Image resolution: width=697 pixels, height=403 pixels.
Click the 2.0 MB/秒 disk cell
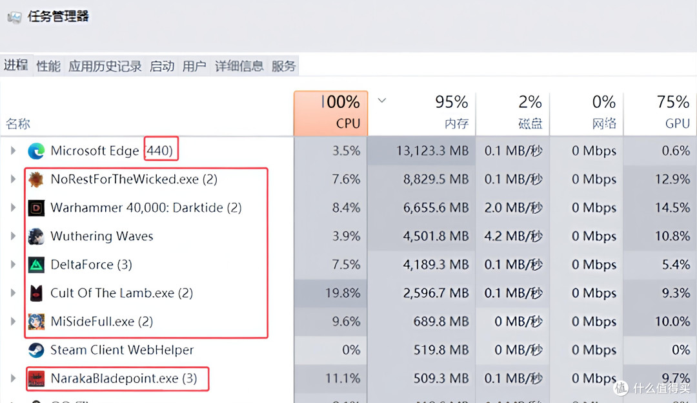(x=514, y=208)
